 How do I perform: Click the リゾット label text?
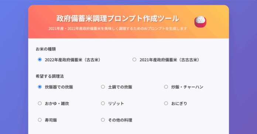116,103
